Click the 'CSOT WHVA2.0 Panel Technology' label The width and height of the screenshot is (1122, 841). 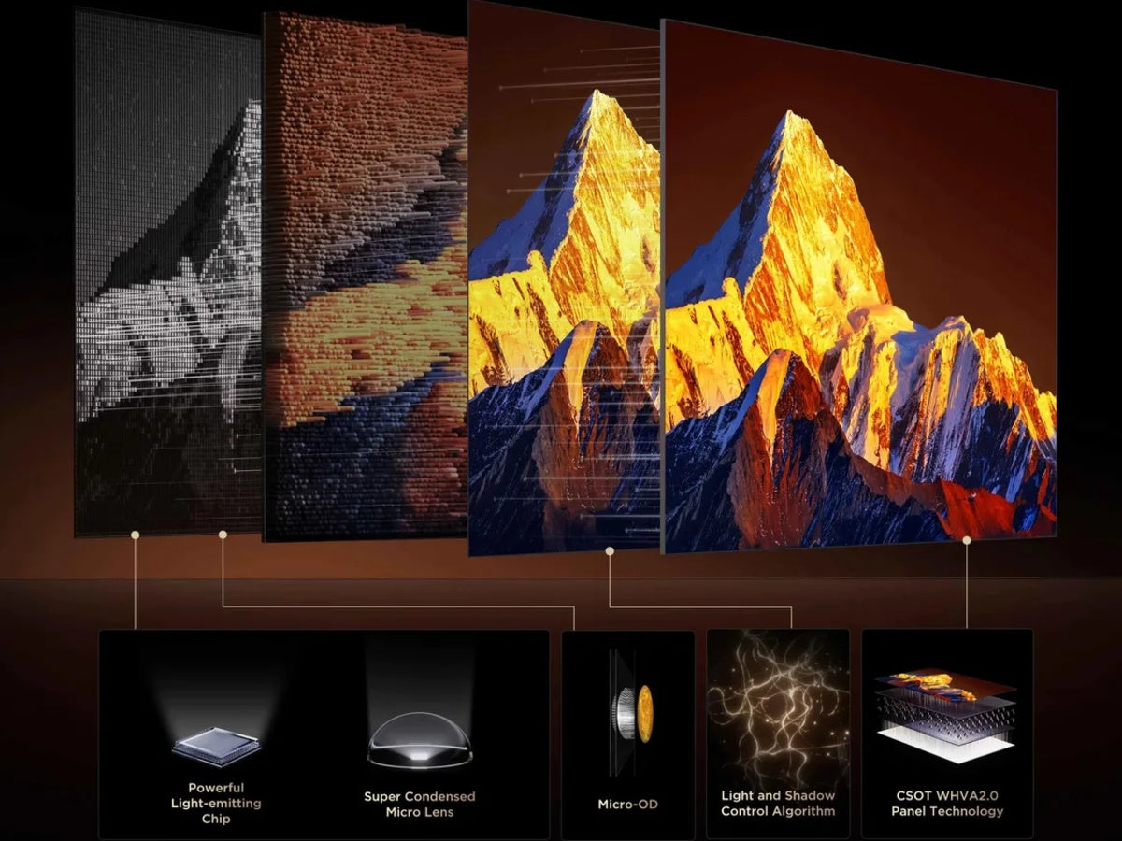pos(946,804)
